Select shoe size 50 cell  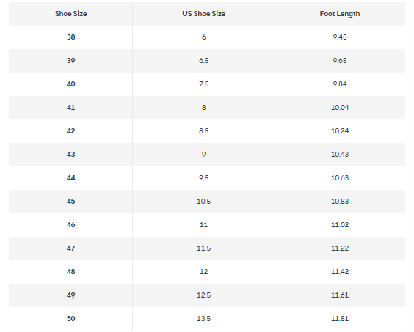(70, 319)
